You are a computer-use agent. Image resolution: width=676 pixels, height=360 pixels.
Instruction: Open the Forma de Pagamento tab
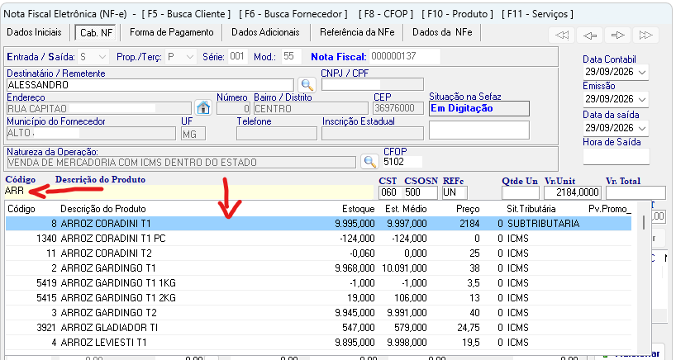tap(172, 32)
